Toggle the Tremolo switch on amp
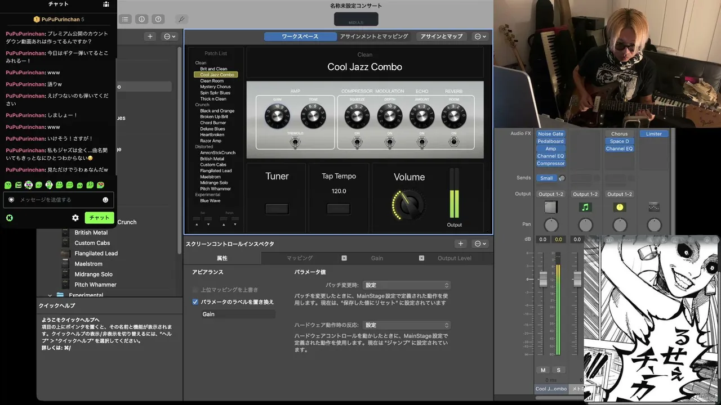The height and width of the screenshot is (405, 721). coord(295,142)
